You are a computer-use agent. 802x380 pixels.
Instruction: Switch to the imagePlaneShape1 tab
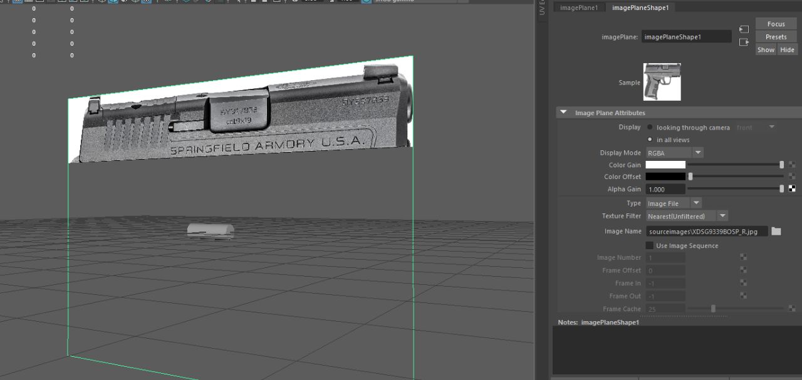coord(640,8)
